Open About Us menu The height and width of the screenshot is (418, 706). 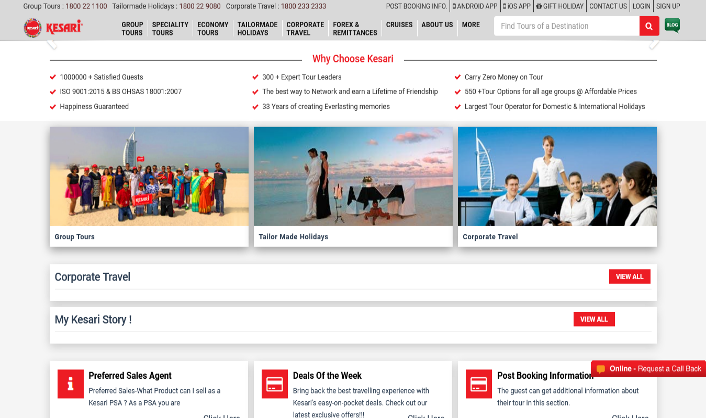click(437, 25)
